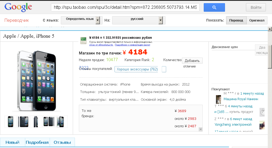Switch to the Отзывы tab

point(62,142)
